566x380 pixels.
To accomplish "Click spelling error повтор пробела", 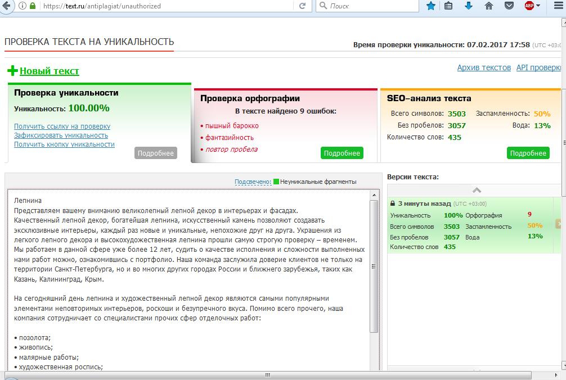I will coord(231,150).
